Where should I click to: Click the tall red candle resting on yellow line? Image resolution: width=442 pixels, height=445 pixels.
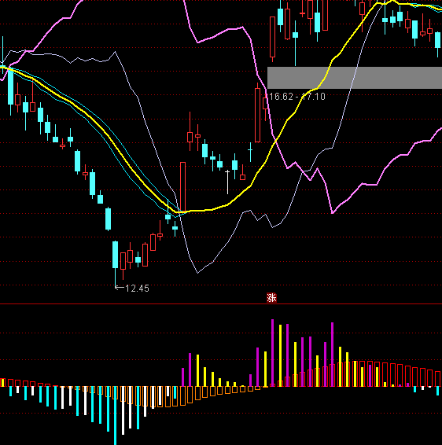tap(182, 187)
